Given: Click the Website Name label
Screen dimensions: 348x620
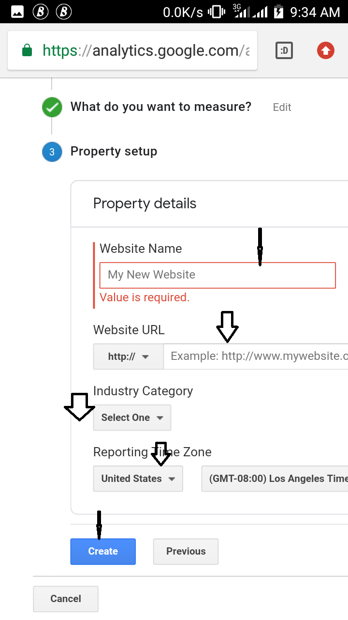Looking at the screenshot, I should tap(141, 248).
